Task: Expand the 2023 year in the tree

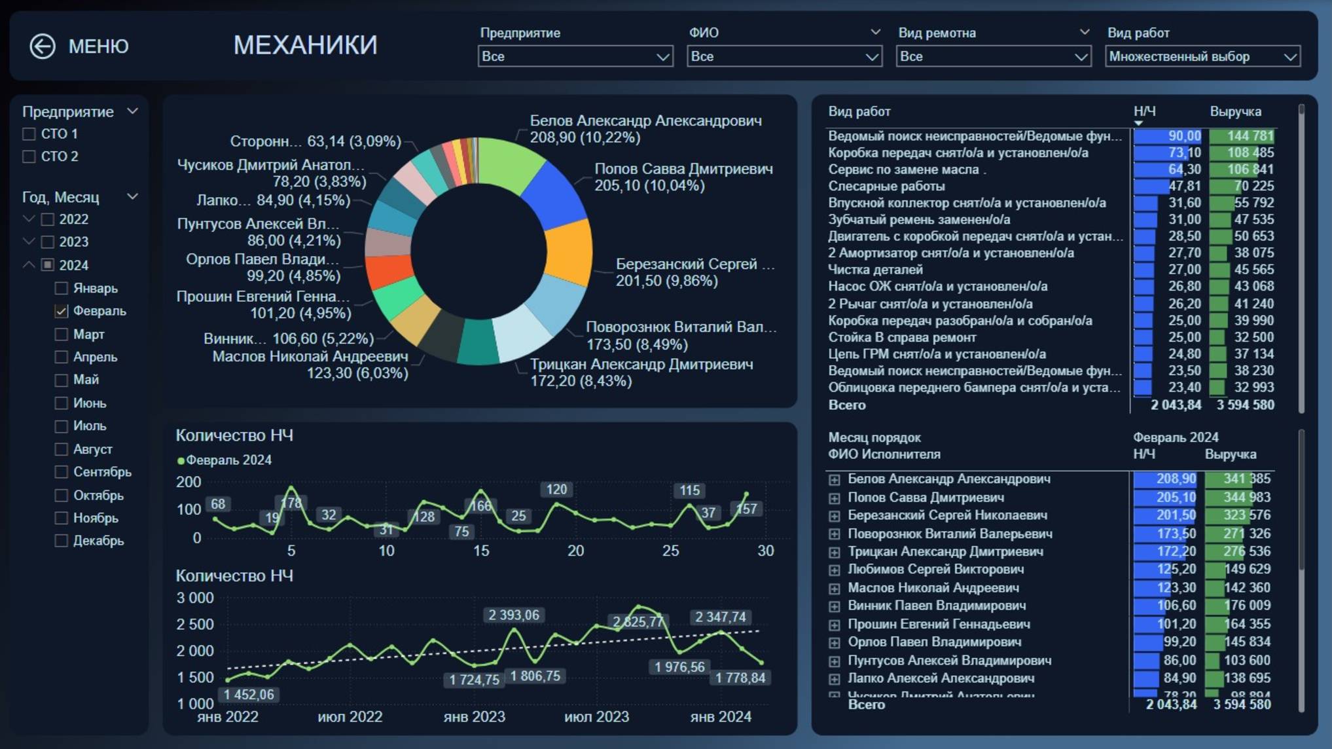Action: coord(29,242)
